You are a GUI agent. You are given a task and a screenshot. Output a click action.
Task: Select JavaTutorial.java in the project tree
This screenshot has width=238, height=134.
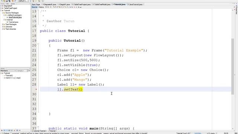coord(15,17)
